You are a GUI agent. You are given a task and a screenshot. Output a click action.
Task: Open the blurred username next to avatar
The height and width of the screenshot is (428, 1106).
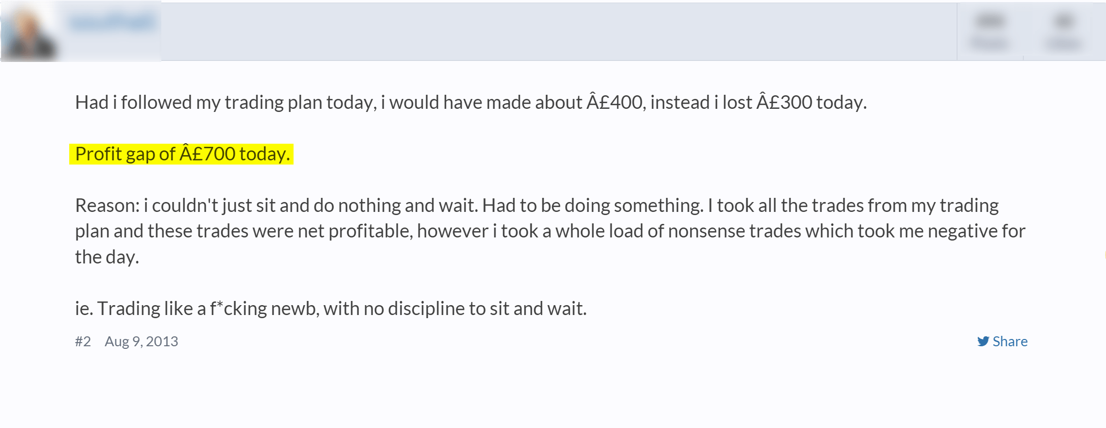(x=112, y=22)
